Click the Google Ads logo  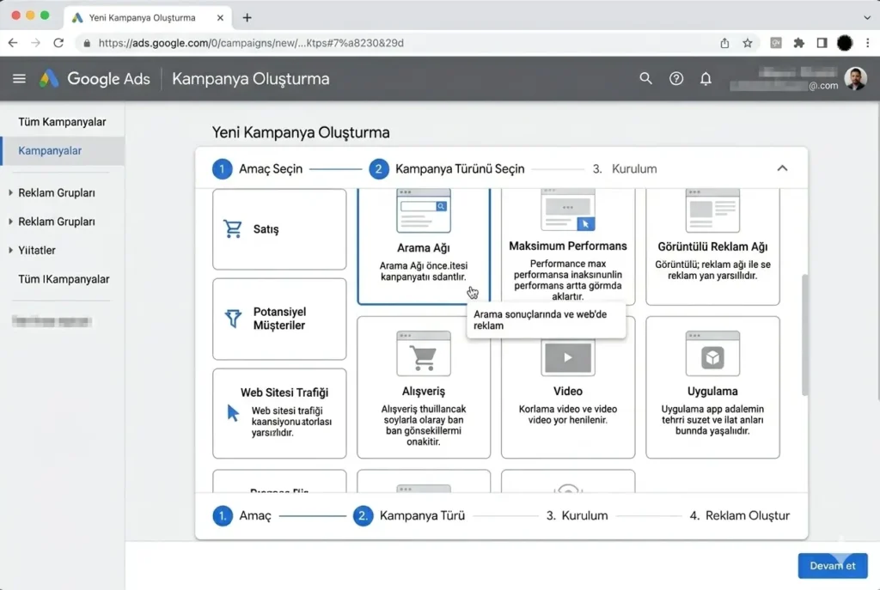(x=95, y=78)
